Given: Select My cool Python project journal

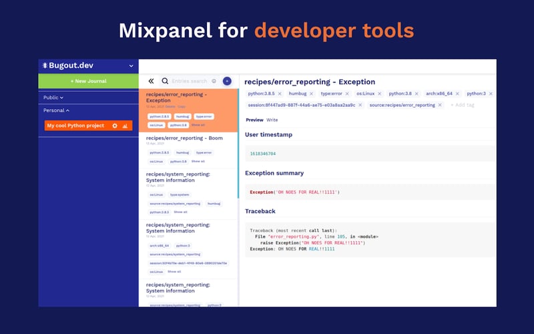Looking at the screenshot, I should pos(75,126).
